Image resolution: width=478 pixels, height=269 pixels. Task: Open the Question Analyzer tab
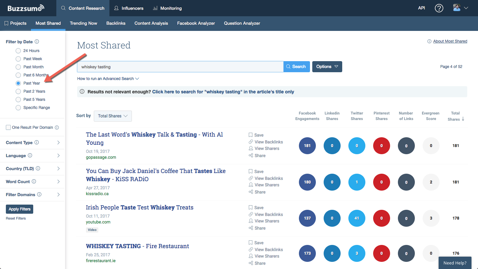point(242,23)
